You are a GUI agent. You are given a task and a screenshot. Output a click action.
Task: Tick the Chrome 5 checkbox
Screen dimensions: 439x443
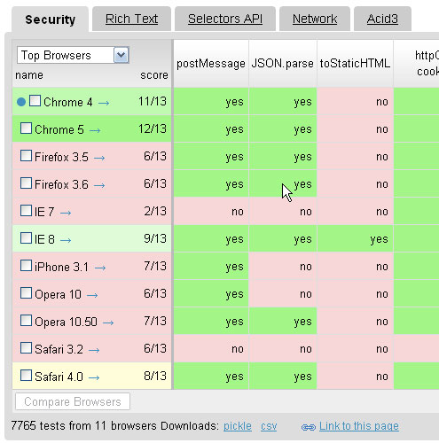[x=26, y=128]
